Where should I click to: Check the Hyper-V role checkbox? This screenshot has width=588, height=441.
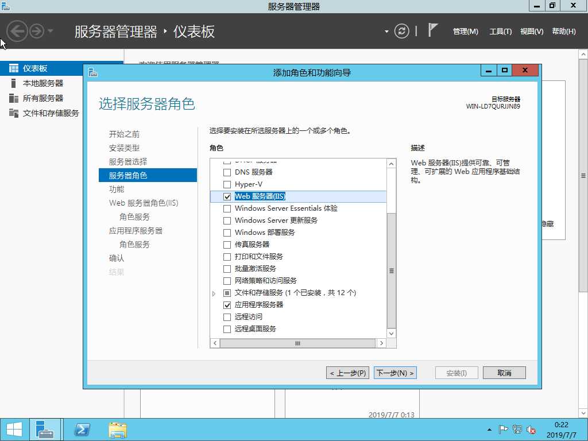tap(227, 184)
